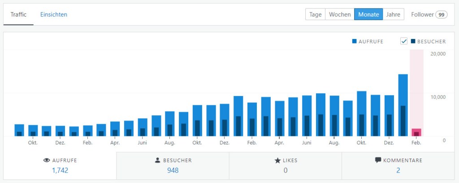Select the Likes stat tab

[285, 166]
